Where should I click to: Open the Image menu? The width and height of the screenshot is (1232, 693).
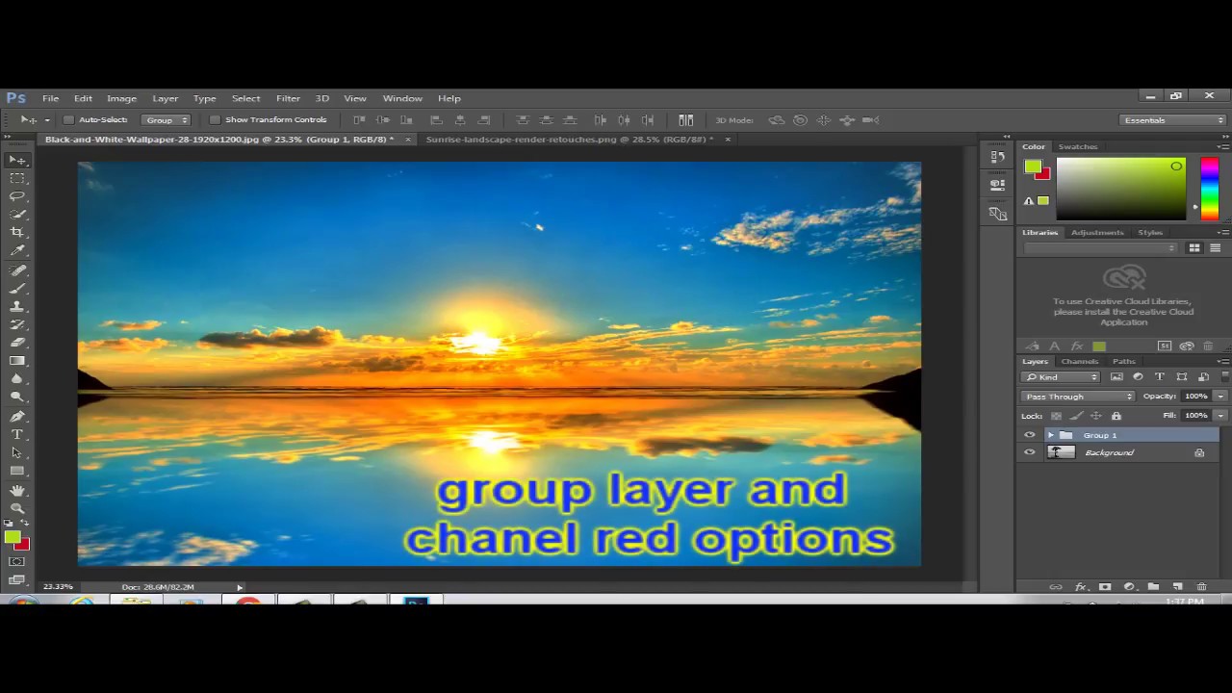click(x=121, y=98)
